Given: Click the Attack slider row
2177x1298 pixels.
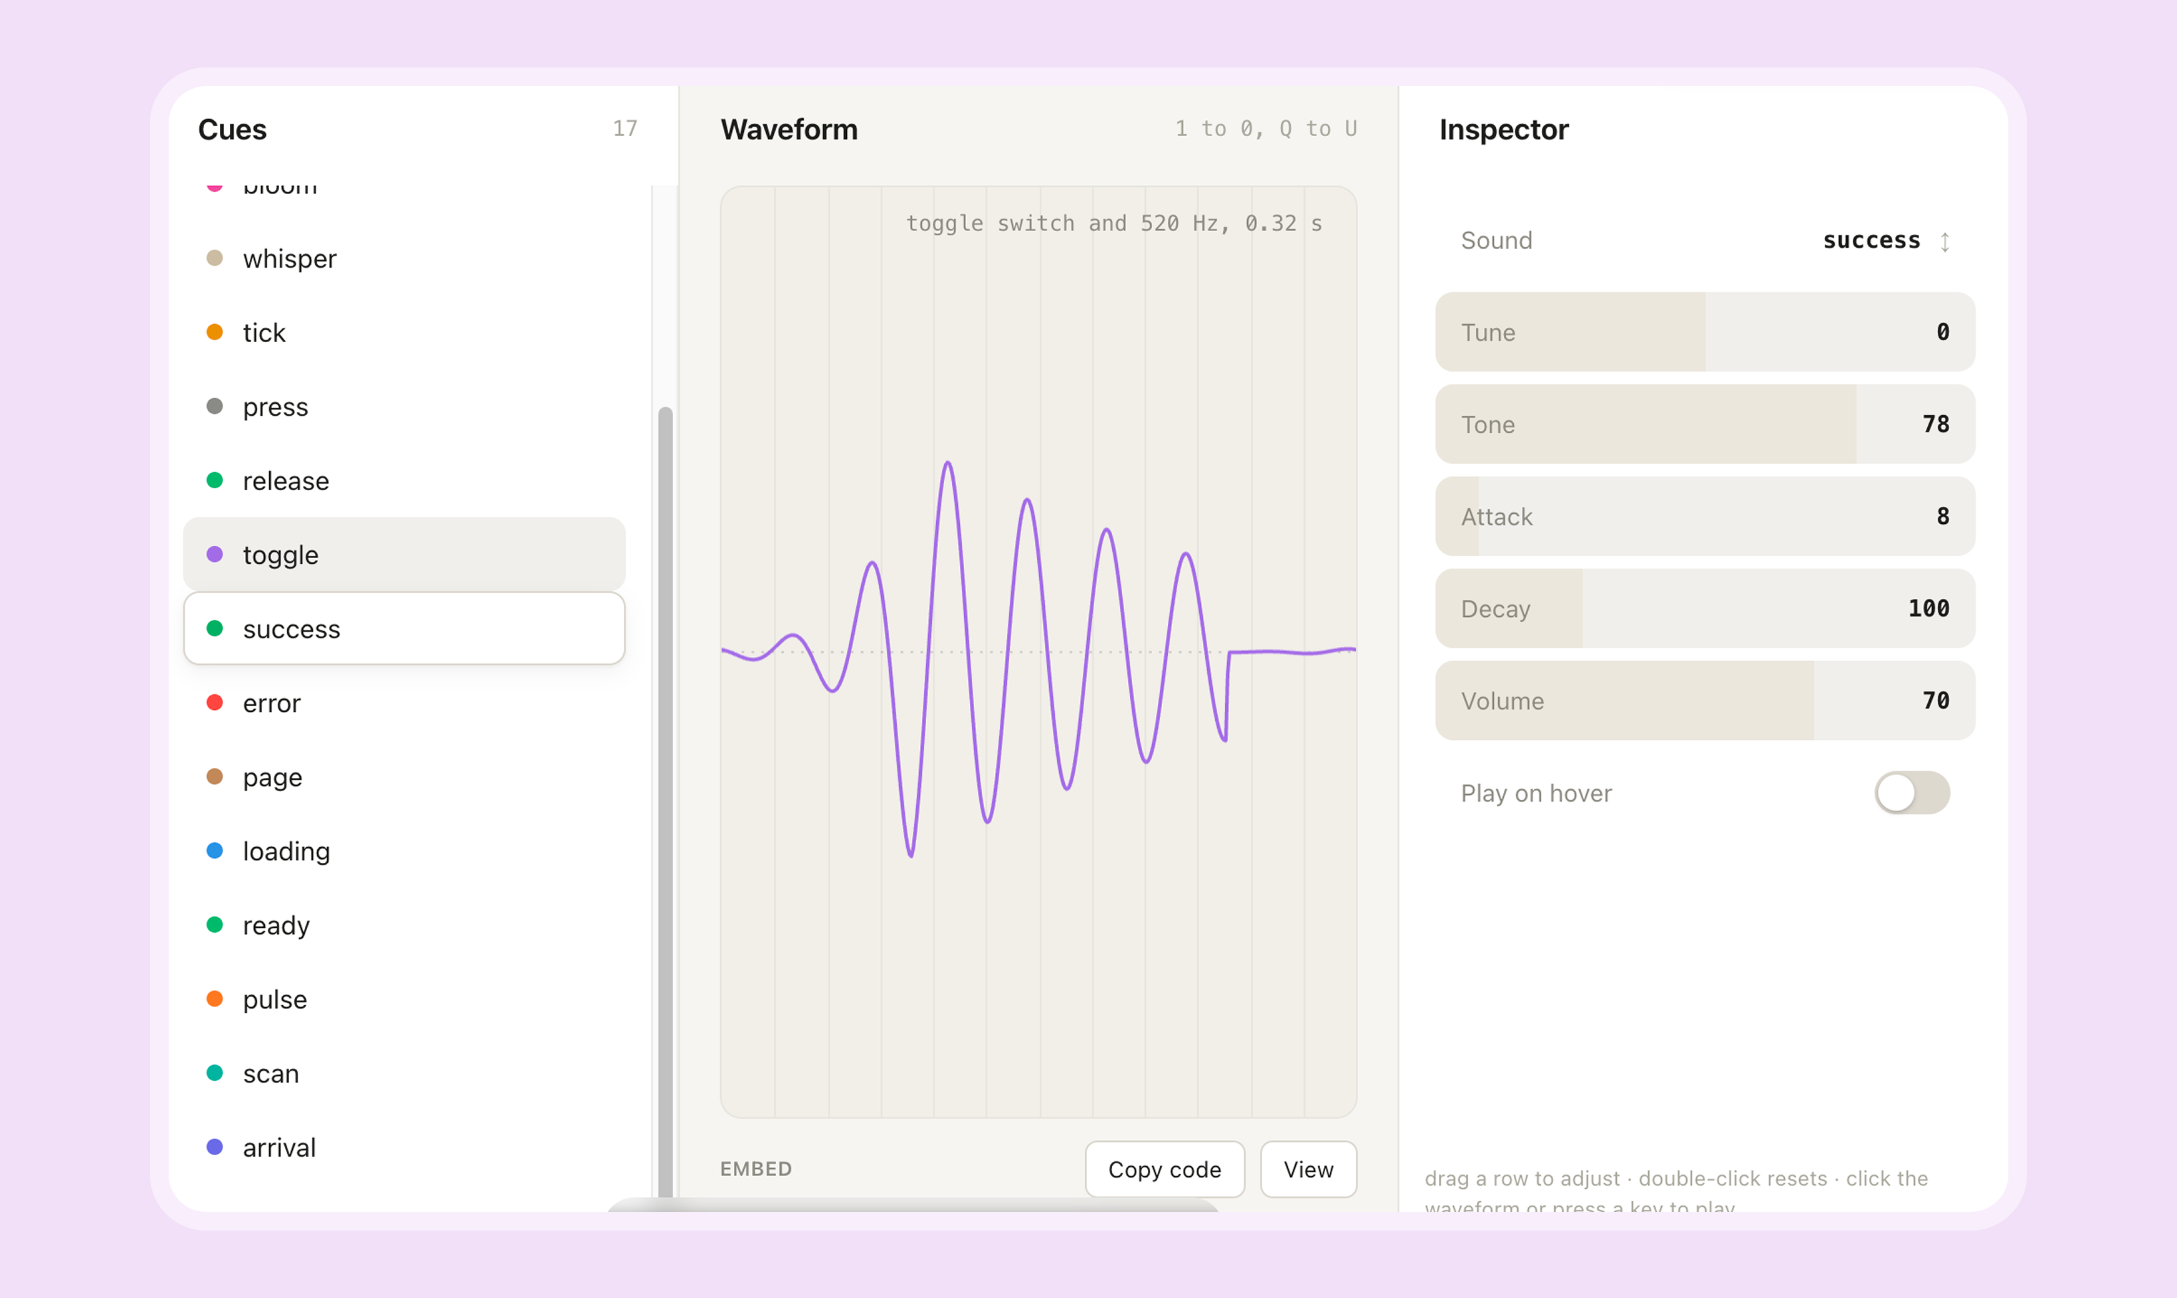Looking at the screenshot, I should pyautogui.click(x=1705, y=516).
